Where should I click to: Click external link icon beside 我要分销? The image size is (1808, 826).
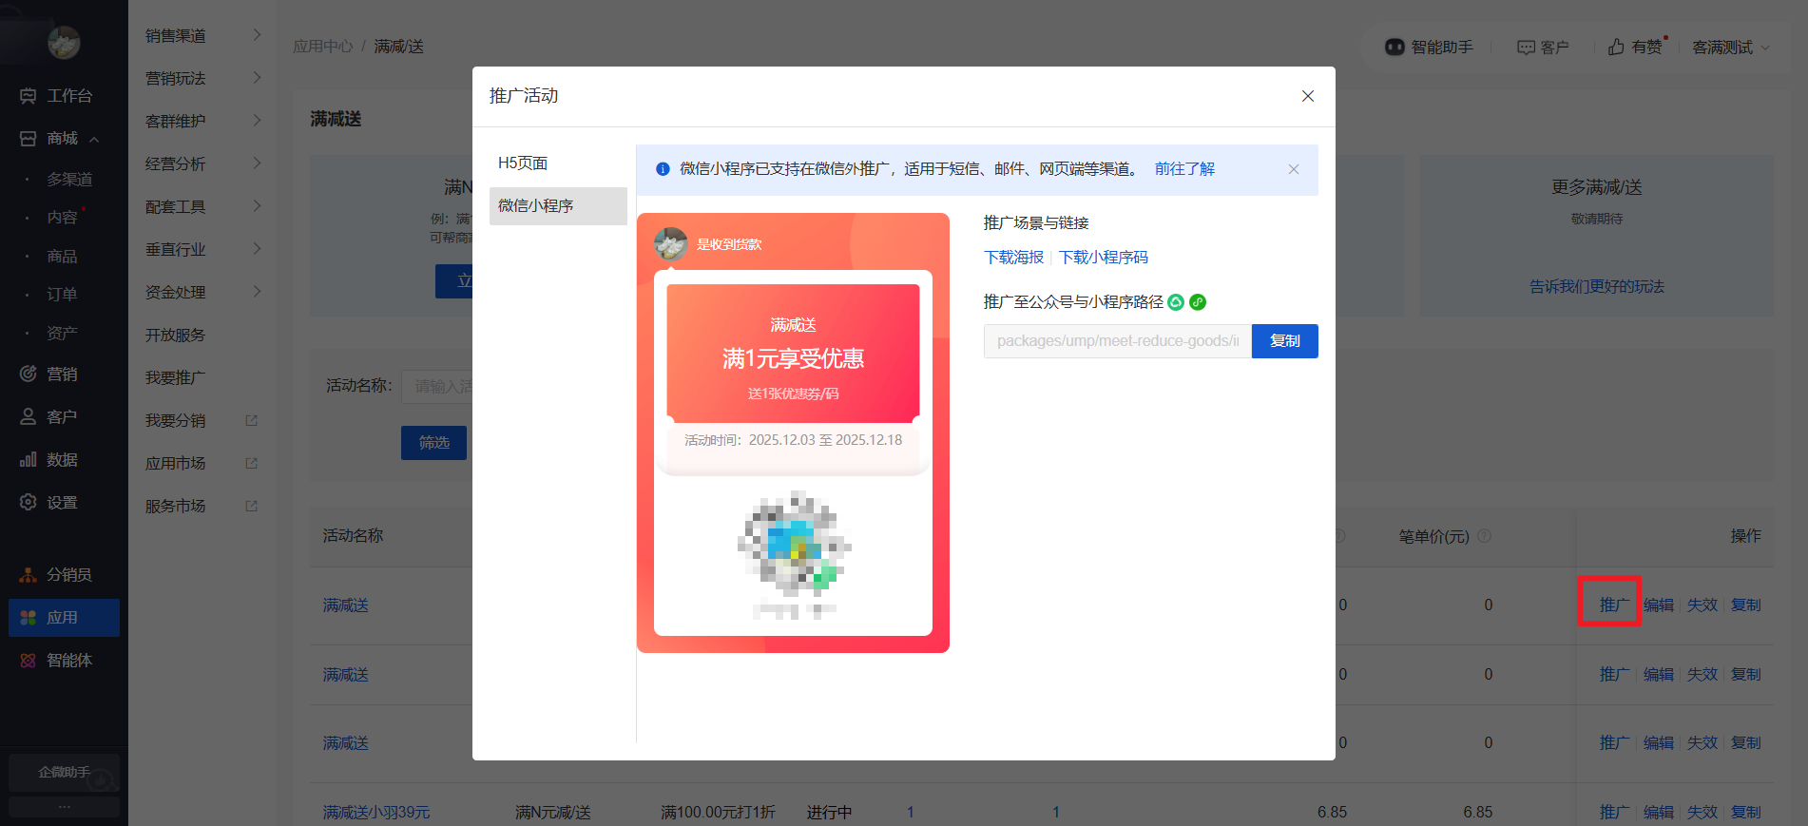pos(252,420)
